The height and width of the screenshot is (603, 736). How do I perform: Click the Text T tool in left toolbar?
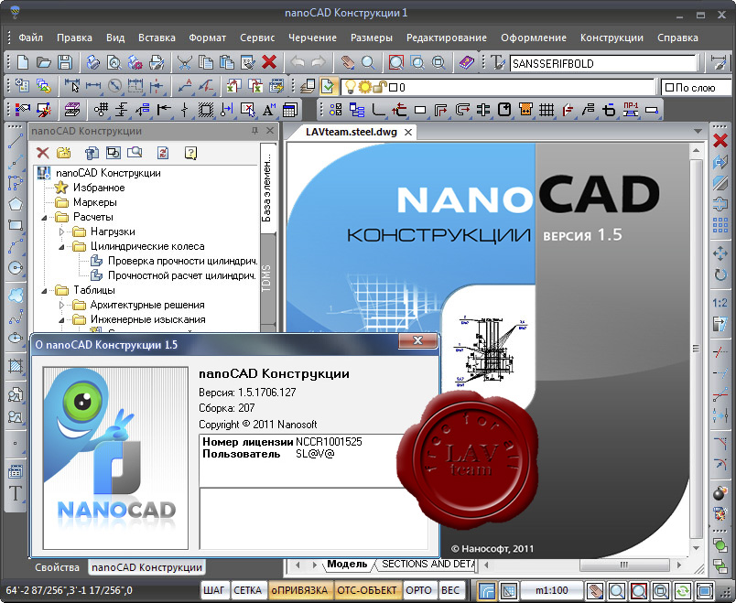[x=16, y=493]
